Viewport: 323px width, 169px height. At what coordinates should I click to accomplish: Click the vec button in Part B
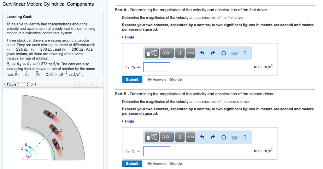[190, 137]
